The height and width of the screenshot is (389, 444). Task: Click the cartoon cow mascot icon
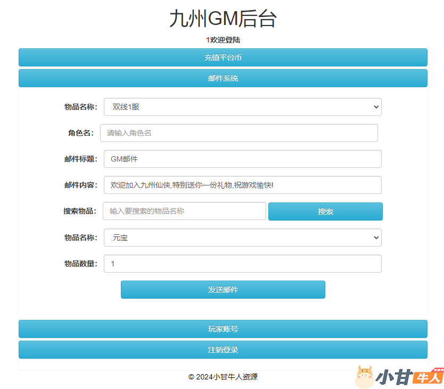pyautogui.click(x=365, y=376)
